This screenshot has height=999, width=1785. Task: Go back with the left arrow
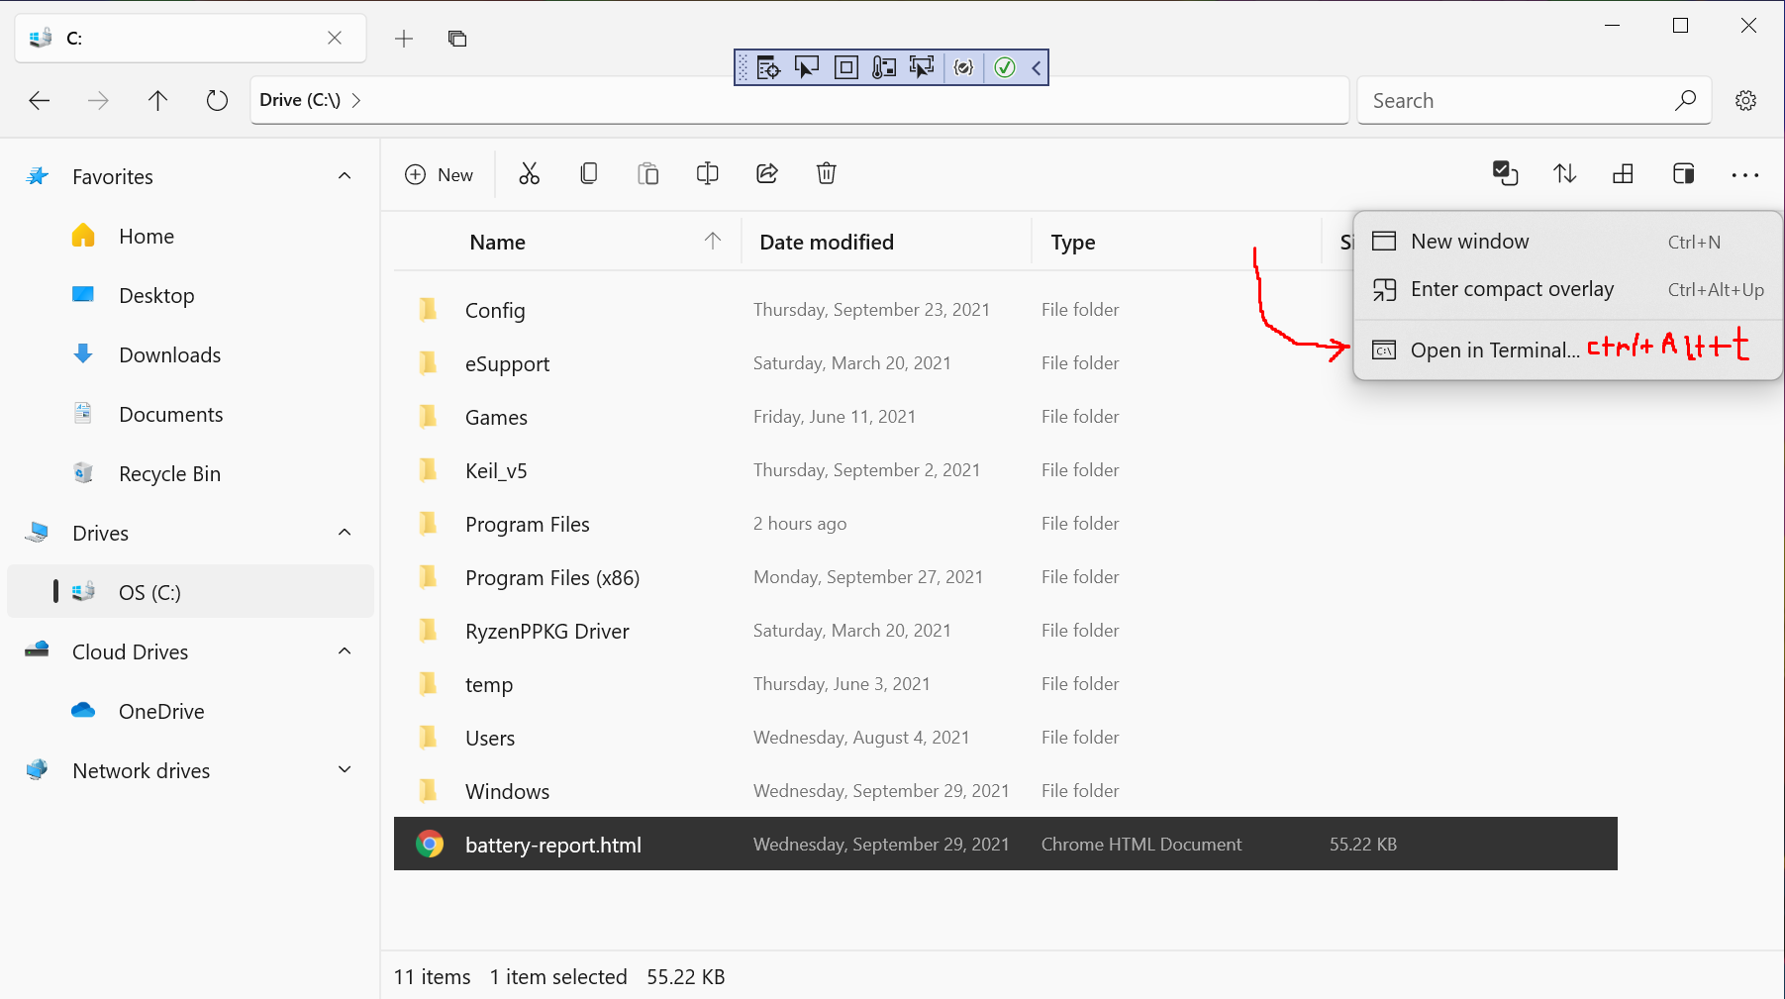coord(40,100)
